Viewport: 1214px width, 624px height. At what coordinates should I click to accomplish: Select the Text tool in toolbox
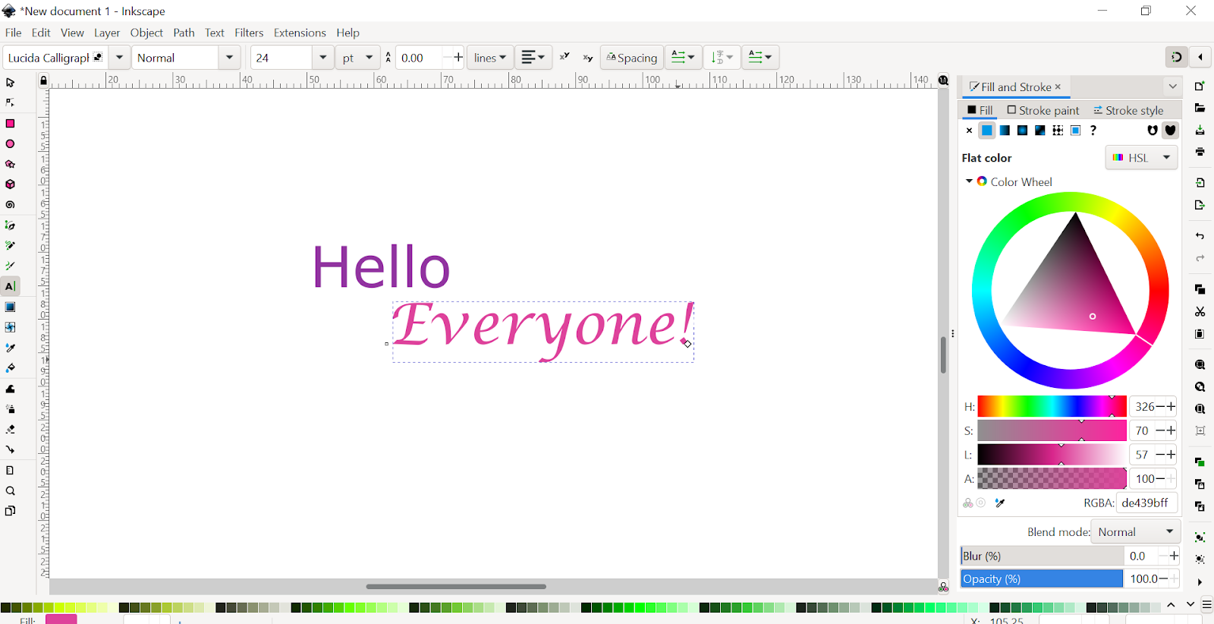pyautogui.click(x=10, y=286)
